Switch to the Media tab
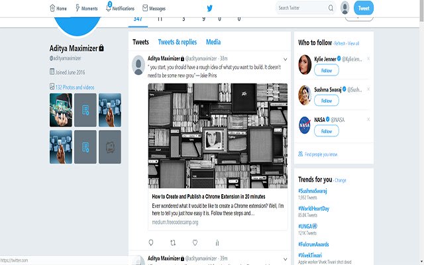 [x=213, y=42]
